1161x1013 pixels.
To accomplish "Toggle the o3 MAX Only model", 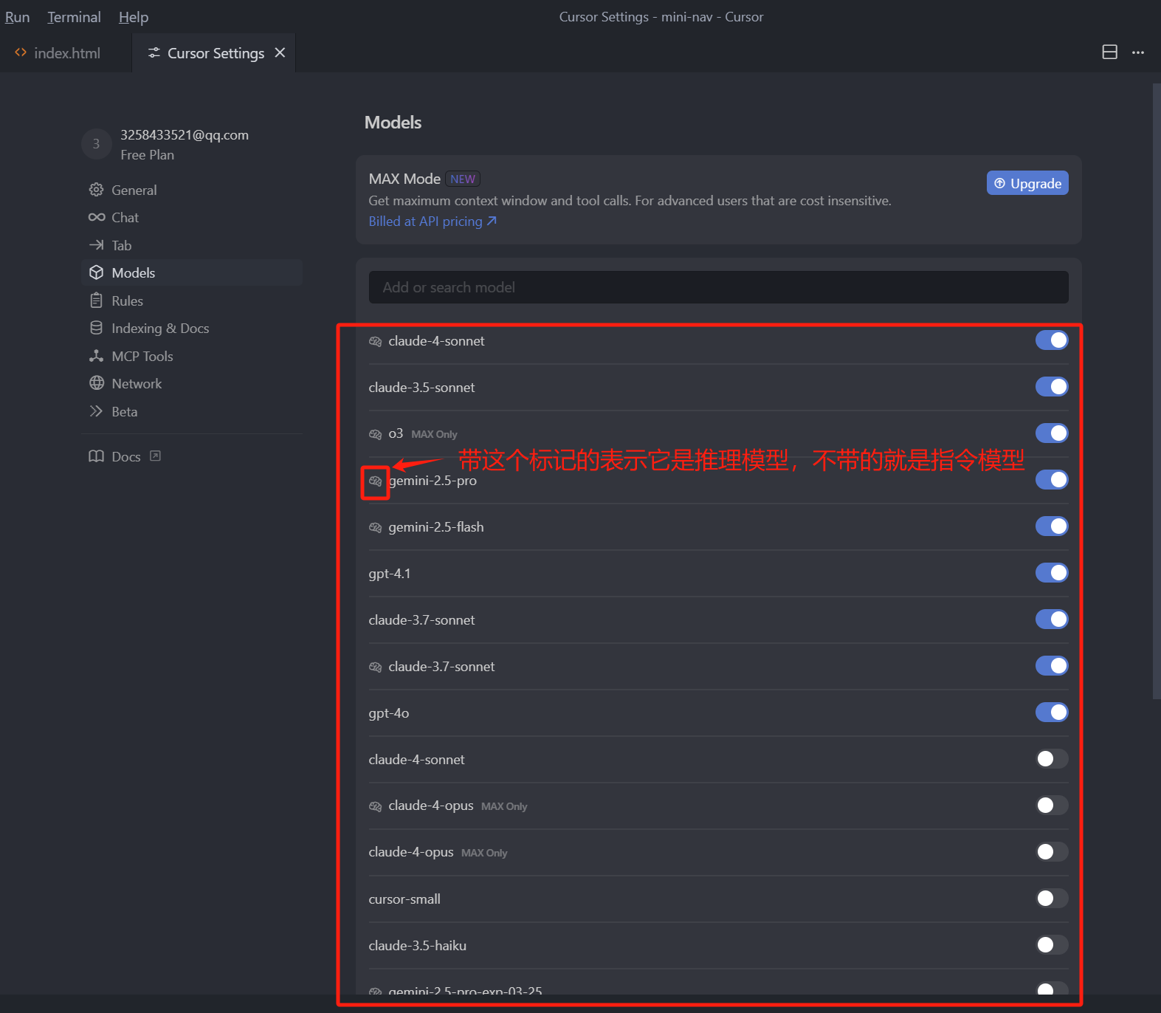I will 1052,433.
